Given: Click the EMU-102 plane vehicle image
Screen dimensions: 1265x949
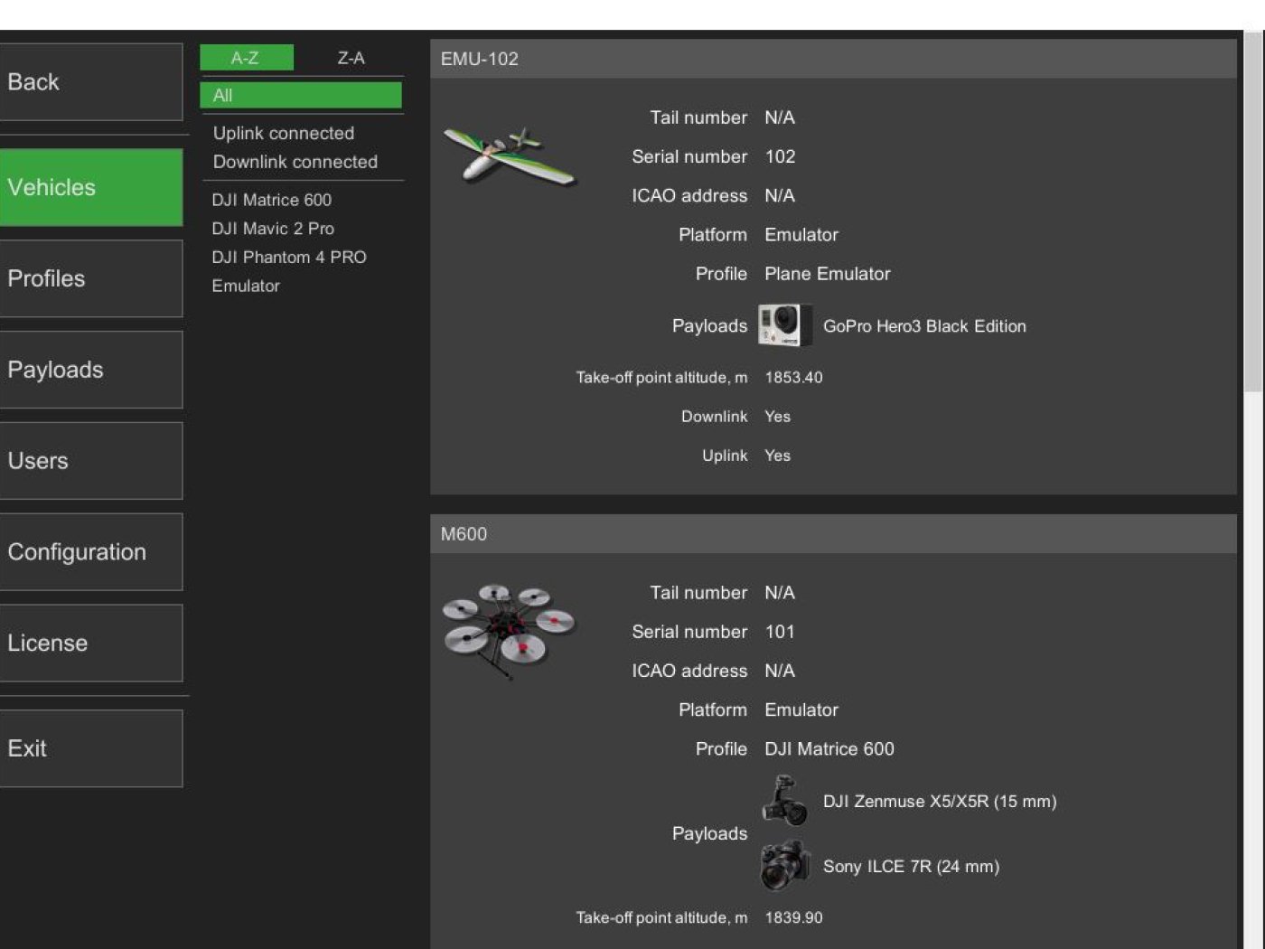Looking at the screenshot, I should [509, 155].
